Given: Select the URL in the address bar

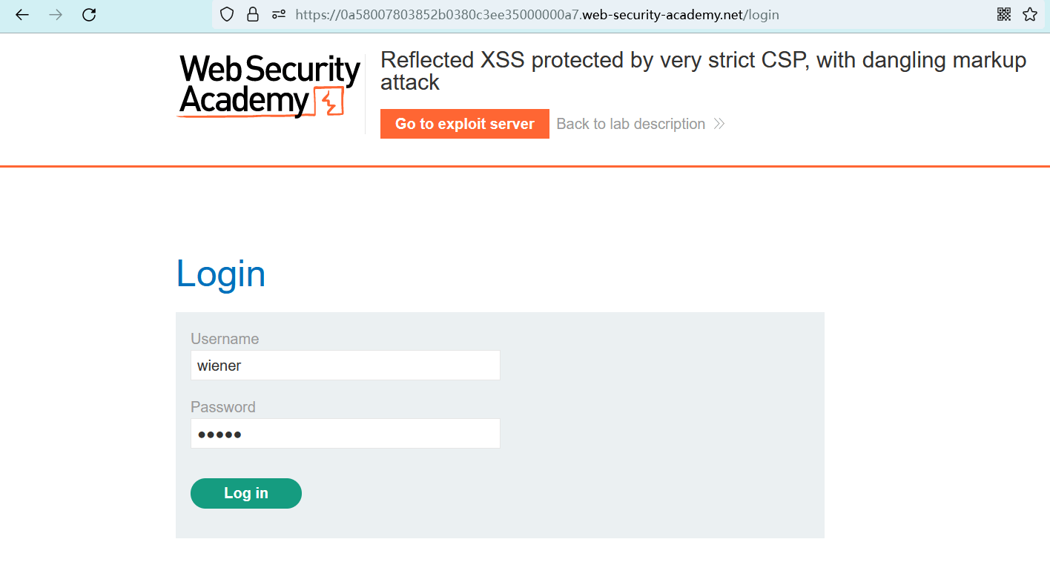Looking at the screenshot, I should pos(537,15).
